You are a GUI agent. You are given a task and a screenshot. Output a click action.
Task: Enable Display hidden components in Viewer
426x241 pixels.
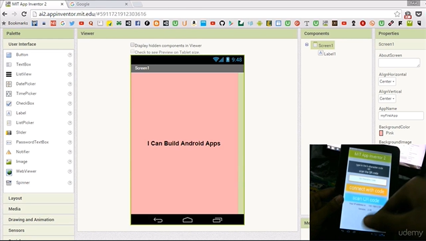coord(132,45)
